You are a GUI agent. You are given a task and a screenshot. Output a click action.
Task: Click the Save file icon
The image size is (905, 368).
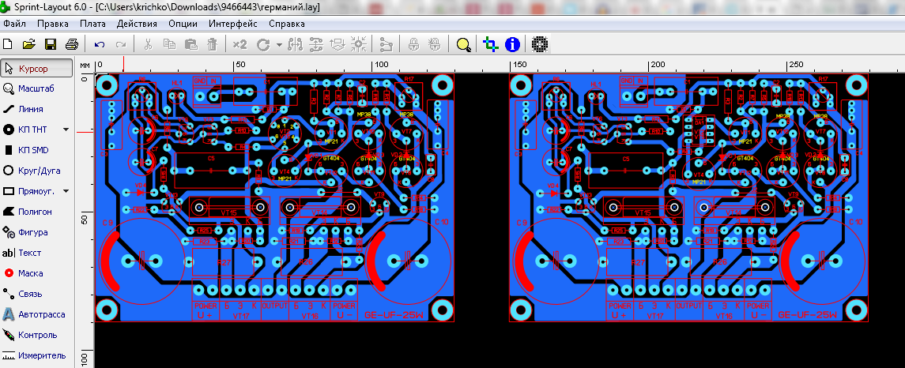click(x=50, y=44)
